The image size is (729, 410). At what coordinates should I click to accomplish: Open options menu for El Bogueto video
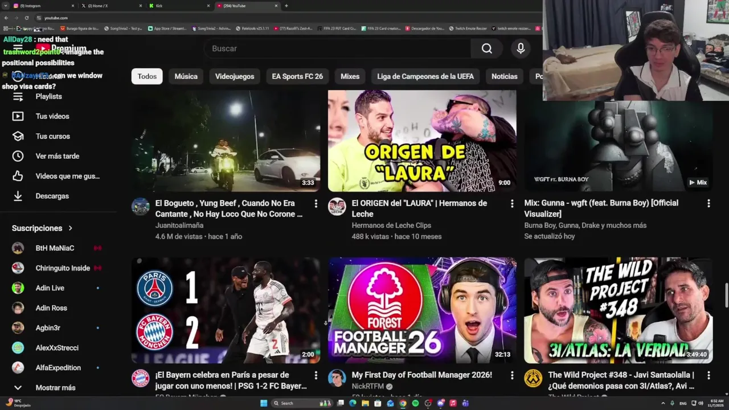coord(316,203)
